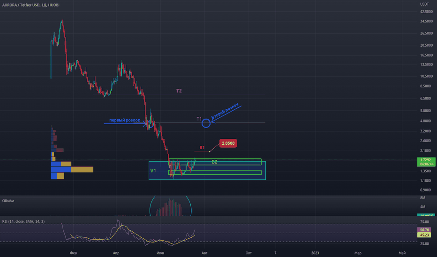Click the B2 zone label
Image resolution: width=437 pixels, height=257 pixels.
(214, 162)
